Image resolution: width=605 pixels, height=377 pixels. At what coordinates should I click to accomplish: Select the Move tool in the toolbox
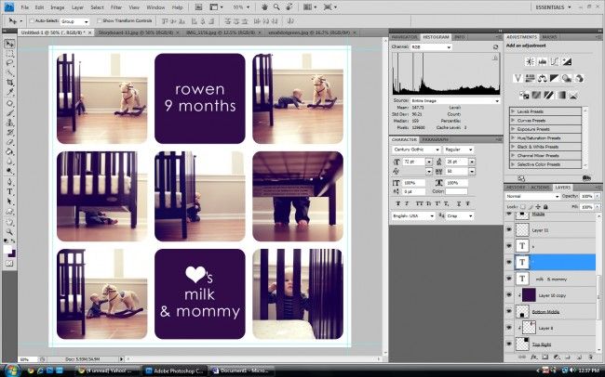[9, 44]
